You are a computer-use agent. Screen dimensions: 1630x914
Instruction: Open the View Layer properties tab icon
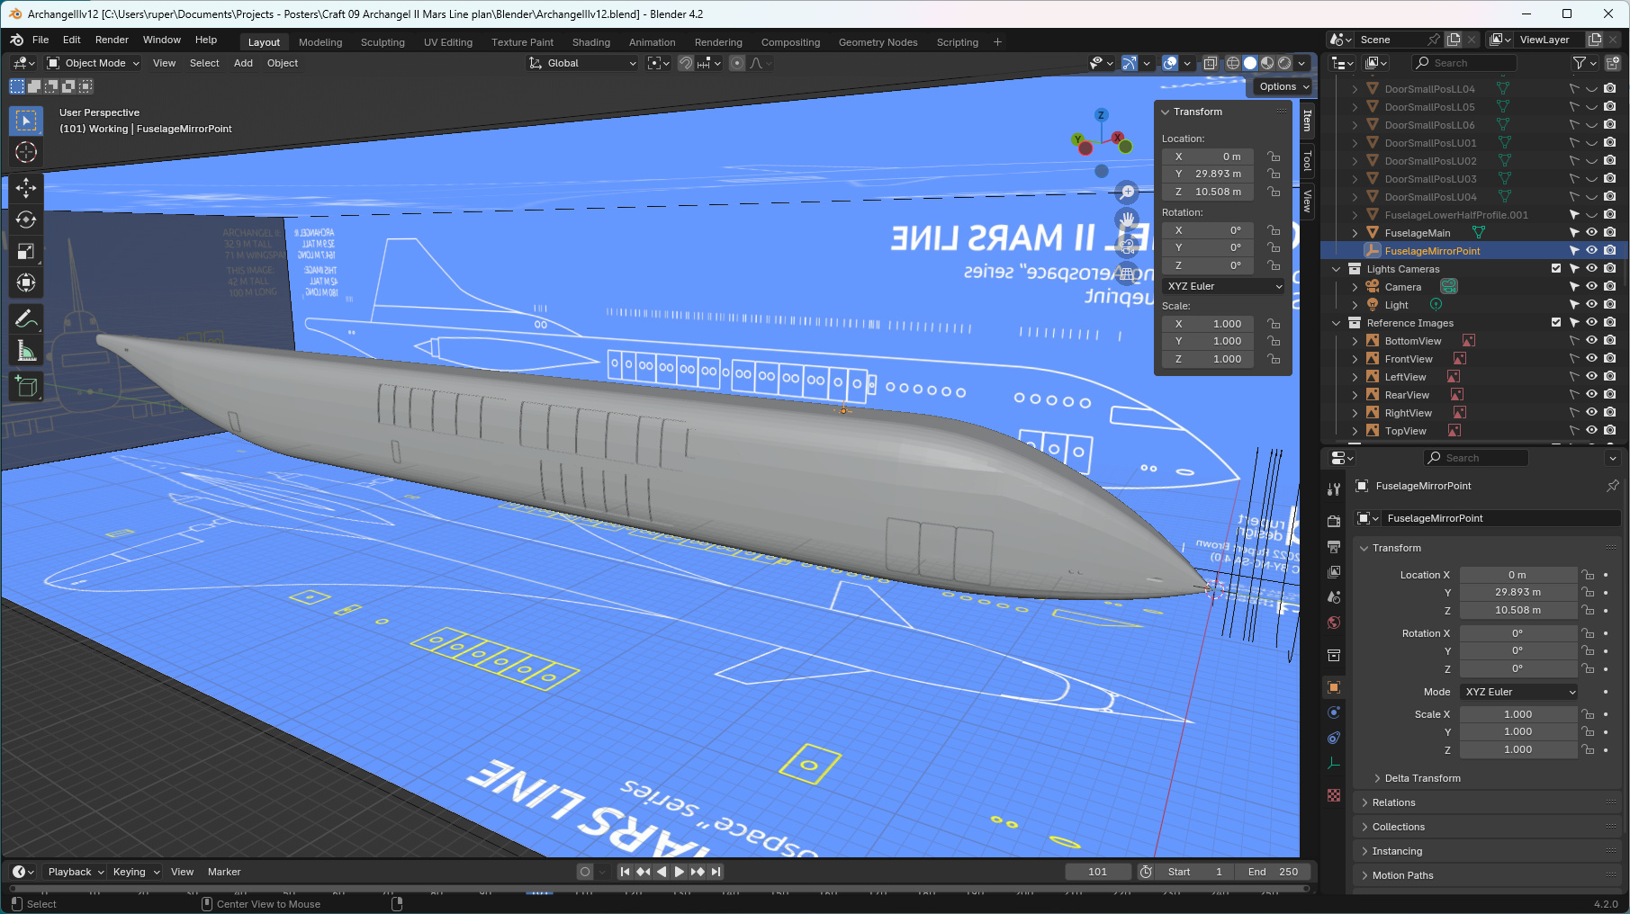pos(1334,571)
